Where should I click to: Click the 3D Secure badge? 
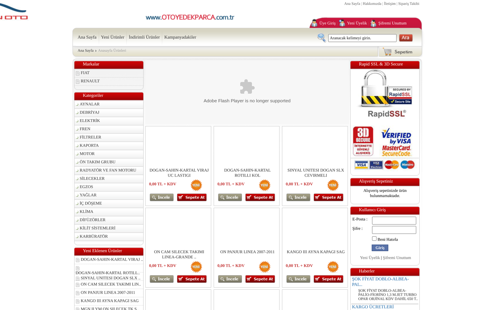click(363, 141)
